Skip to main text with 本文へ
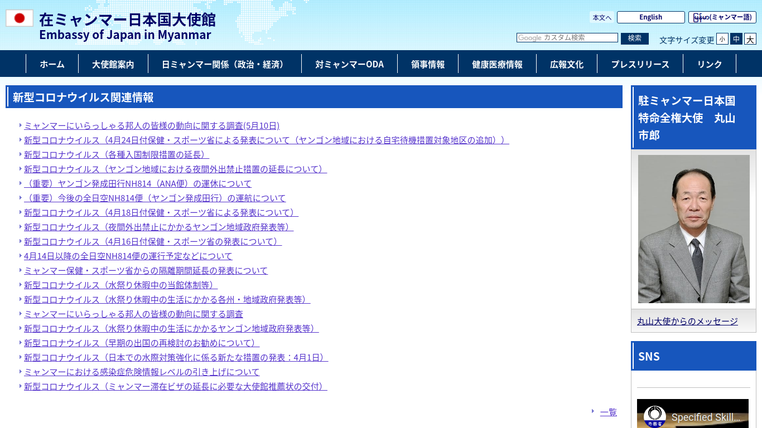Viewport: 762px width, 428px height. 602,18
